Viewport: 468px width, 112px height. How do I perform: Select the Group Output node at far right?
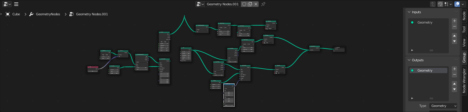pyautogui.click(x=339, y=49)
